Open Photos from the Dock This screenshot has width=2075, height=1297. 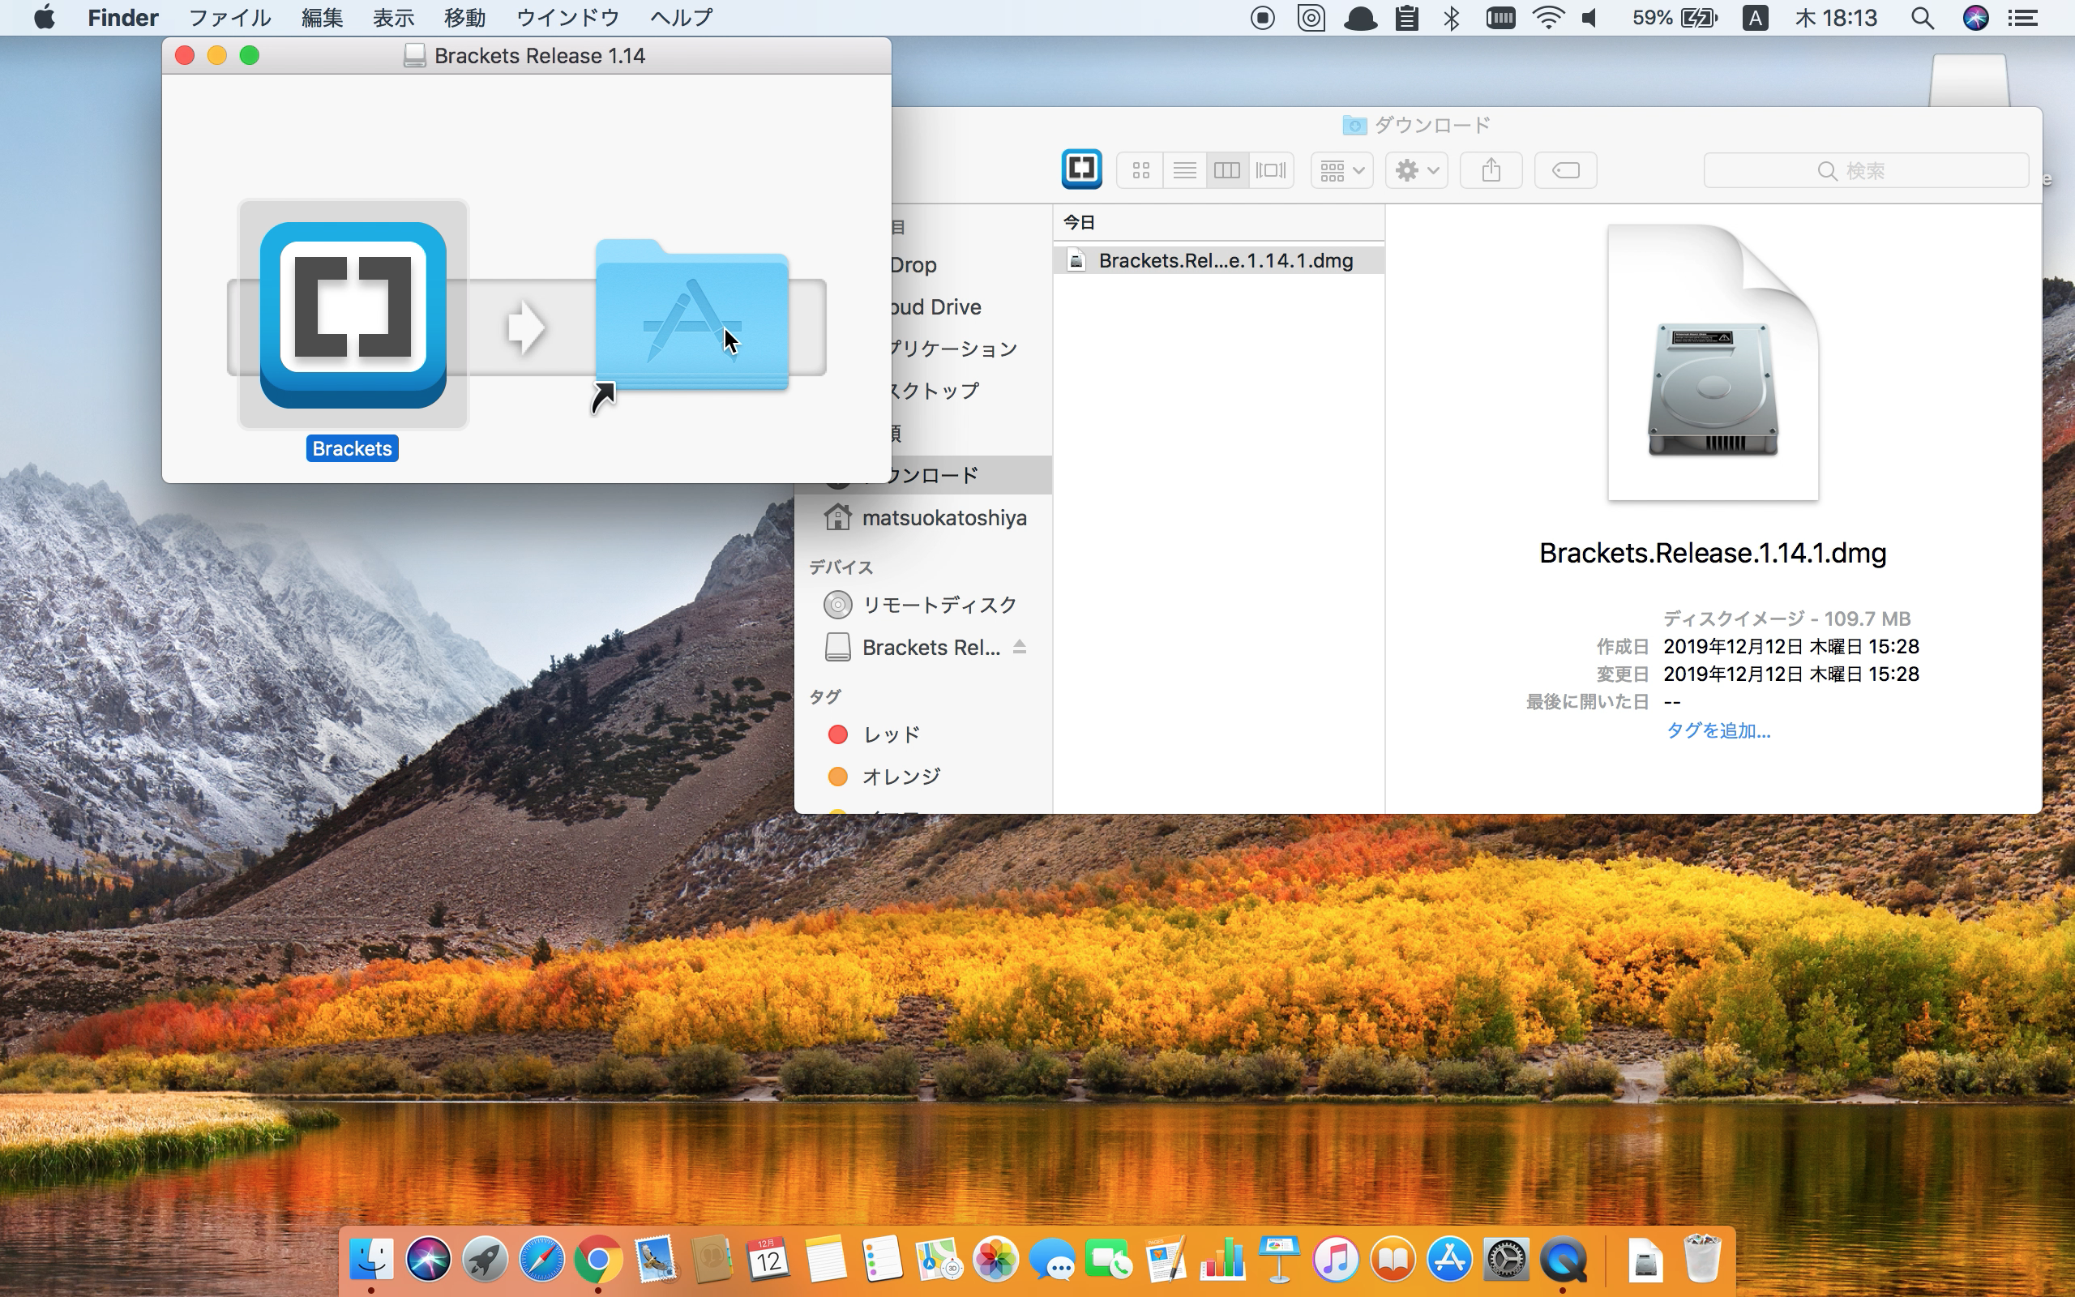pos(995,1259)
